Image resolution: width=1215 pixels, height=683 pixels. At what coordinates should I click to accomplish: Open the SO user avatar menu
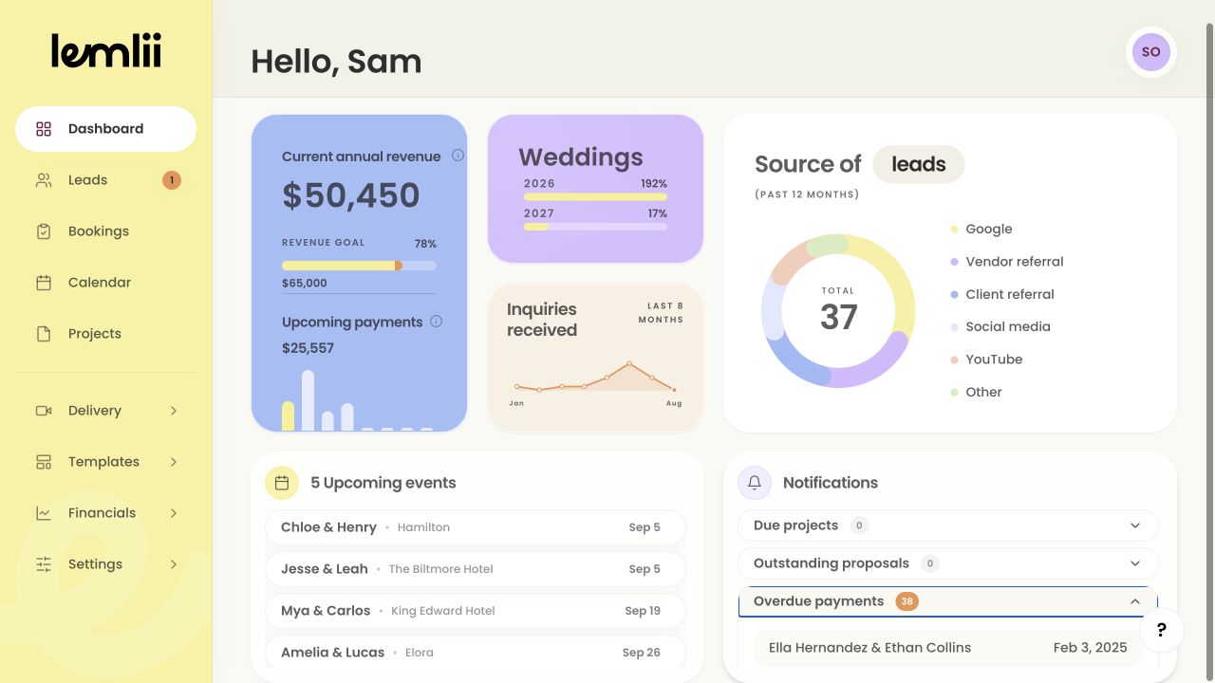pos(1151,52)
